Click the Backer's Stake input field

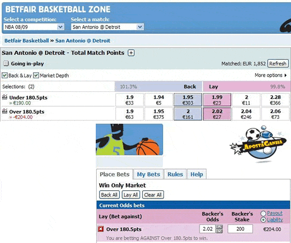pos(240,229)
